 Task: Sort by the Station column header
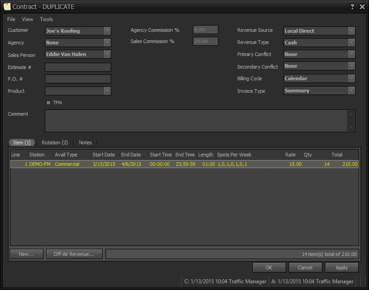click(x=41, y=155)
